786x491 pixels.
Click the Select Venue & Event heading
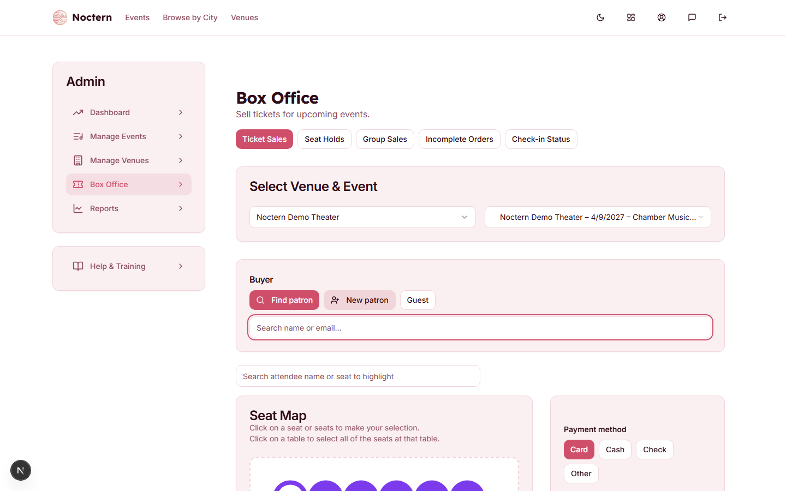pyautogui.click(x=313, y=187)
